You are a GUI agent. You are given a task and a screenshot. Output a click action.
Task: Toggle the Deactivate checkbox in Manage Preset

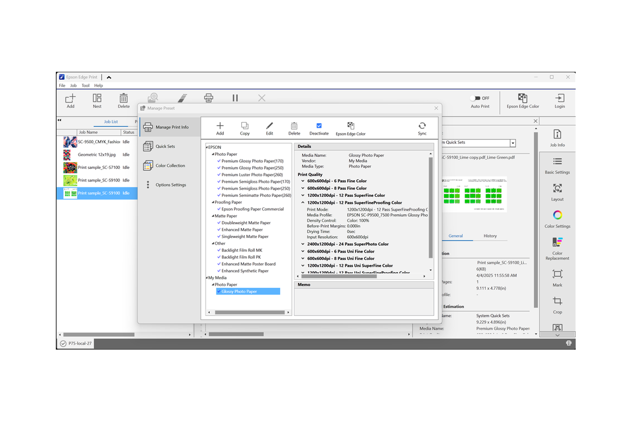319,126
